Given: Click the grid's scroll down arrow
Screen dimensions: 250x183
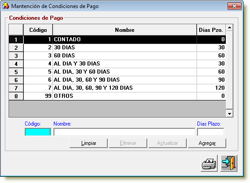Looking at the screenshot, I should pyautogui.click(x=229, y=113).
